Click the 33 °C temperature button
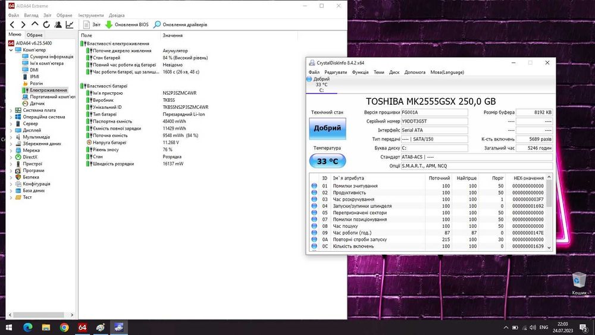The height and width of the screenshot is (335, 595). point(327,161)
